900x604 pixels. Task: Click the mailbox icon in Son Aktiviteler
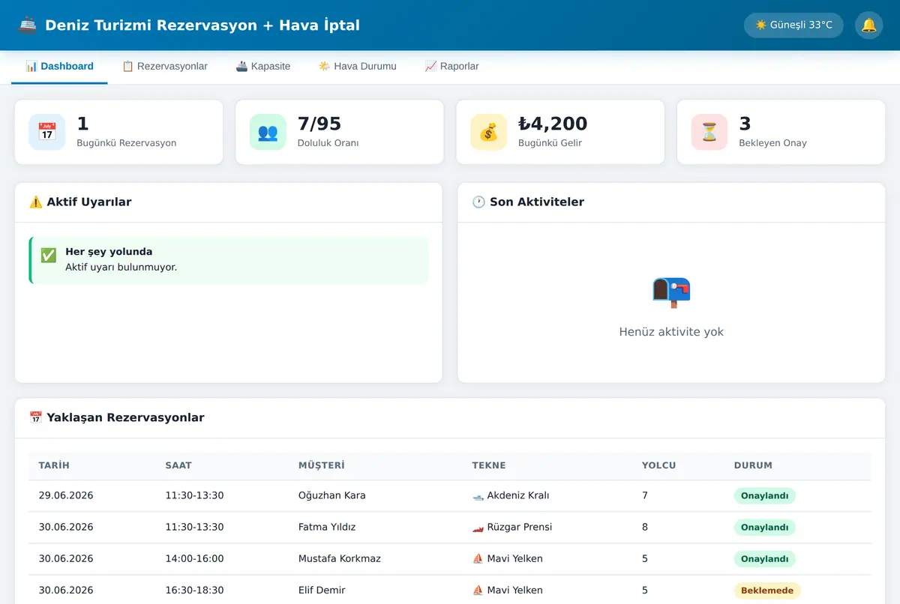(x=671, y=292)
